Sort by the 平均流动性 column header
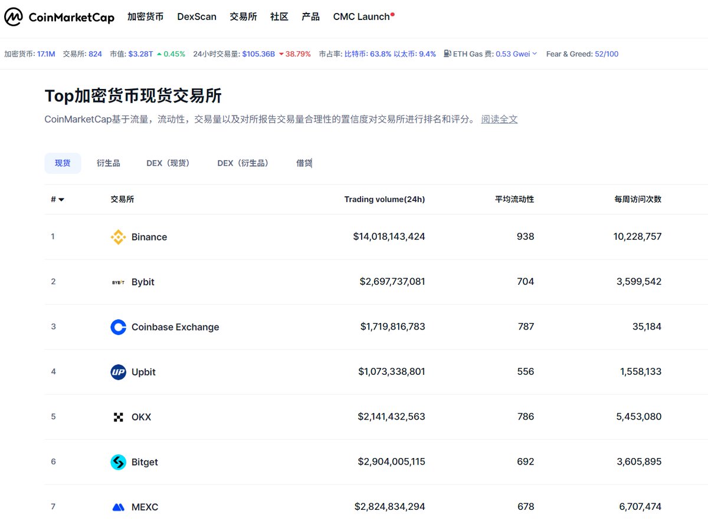This screenshot has width=708, height=524. (x=514, y=199)
